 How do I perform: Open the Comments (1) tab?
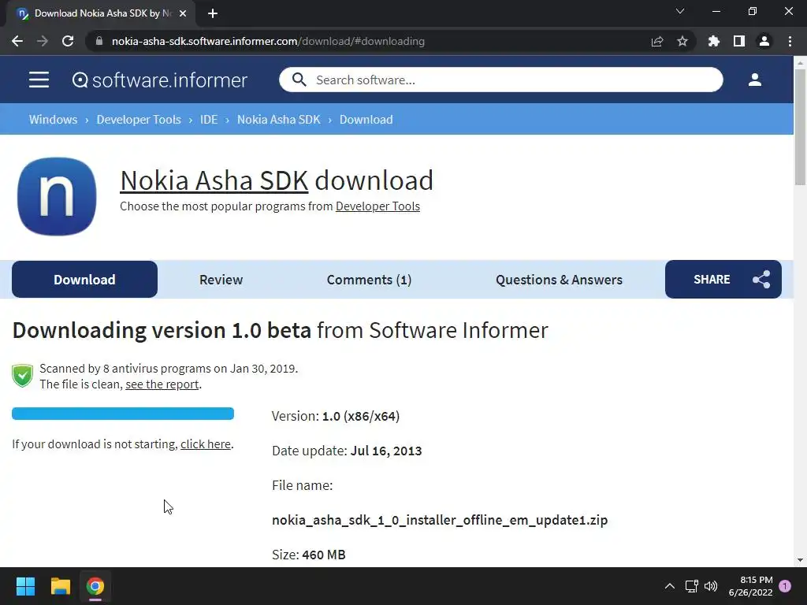pyautogui.click(x=369, y=280)
